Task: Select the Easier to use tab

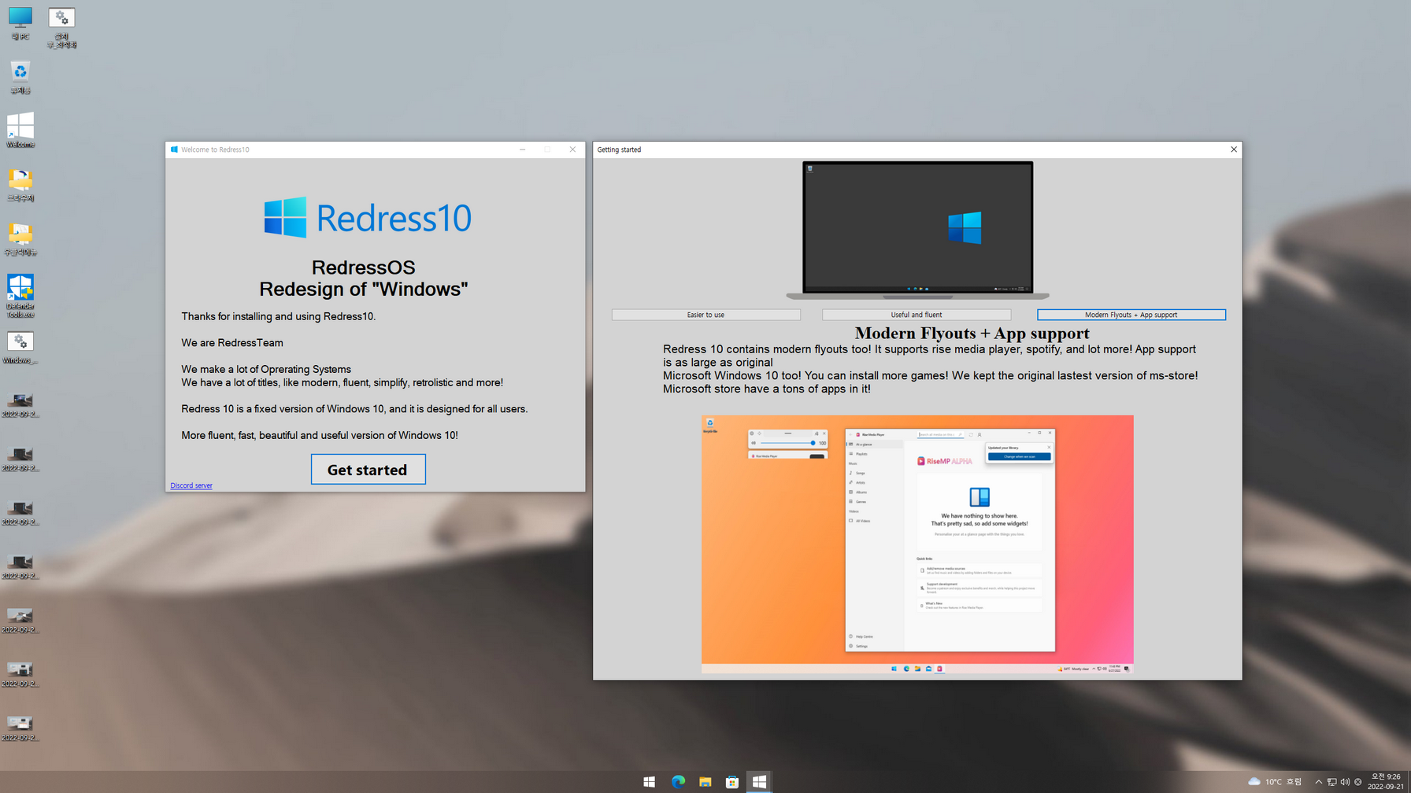Action: (705, 315)
